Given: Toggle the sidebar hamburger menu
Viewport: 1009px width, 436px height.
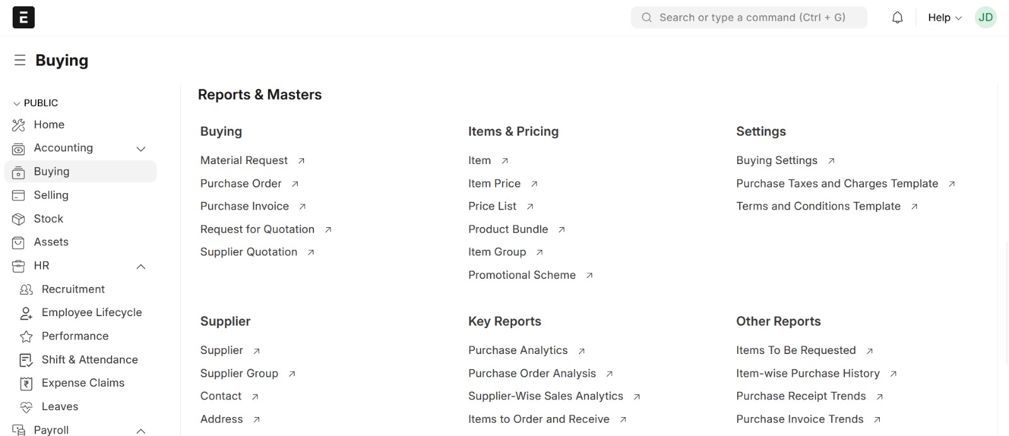Looking at the screenshot, I should click(x=20, y=60).
